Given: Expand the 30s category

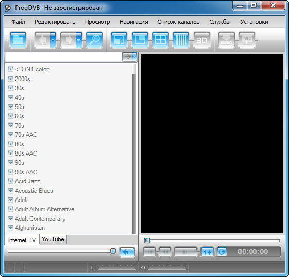Looking at the screenshot, I should coord(10,88).
